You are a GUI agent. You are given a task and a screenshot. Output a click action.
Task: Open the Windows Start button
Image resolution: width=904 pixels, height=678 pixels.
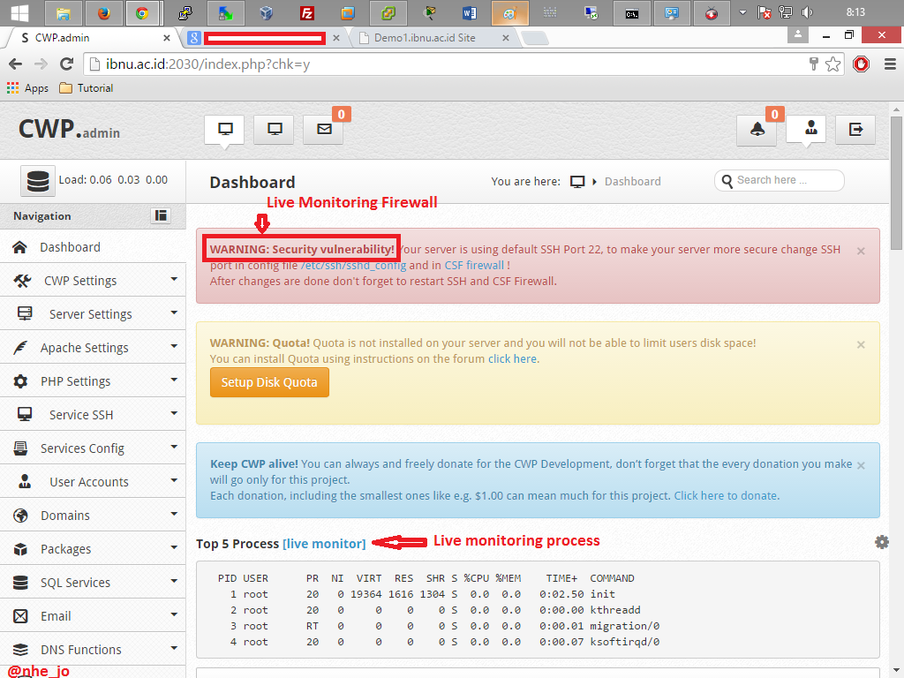19,12
